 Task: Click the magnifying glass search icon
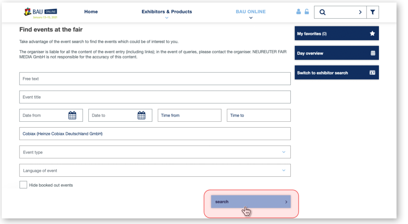click(323, 12)
